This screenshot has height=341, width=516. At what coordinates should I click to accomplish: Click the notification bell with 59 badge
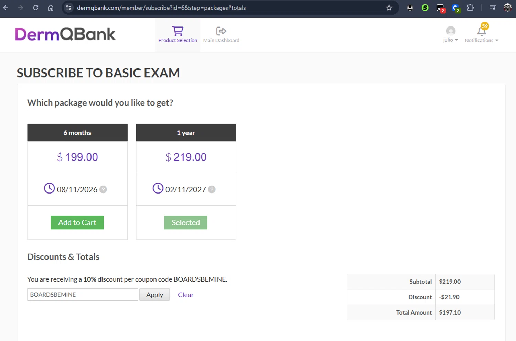tap(482, 30)
